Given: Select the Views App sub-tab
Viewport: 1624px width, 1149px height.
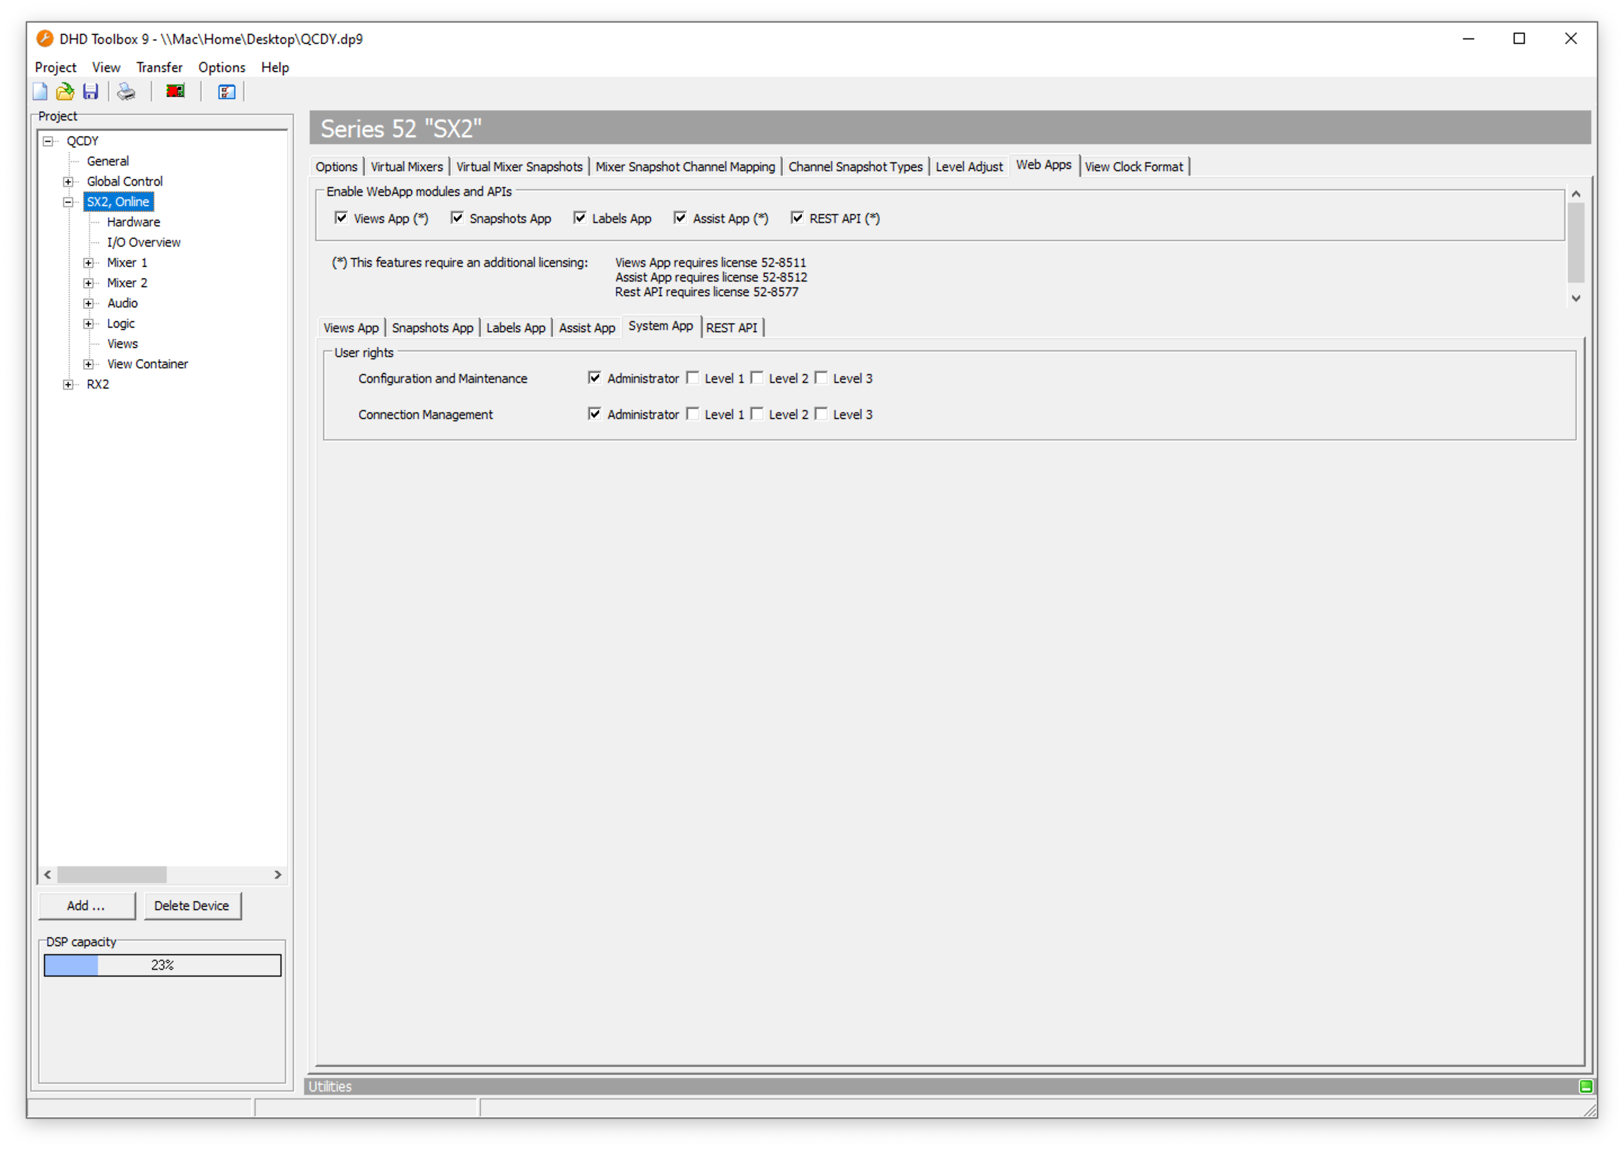Looking at the screenshot, I should click(351, 328).
